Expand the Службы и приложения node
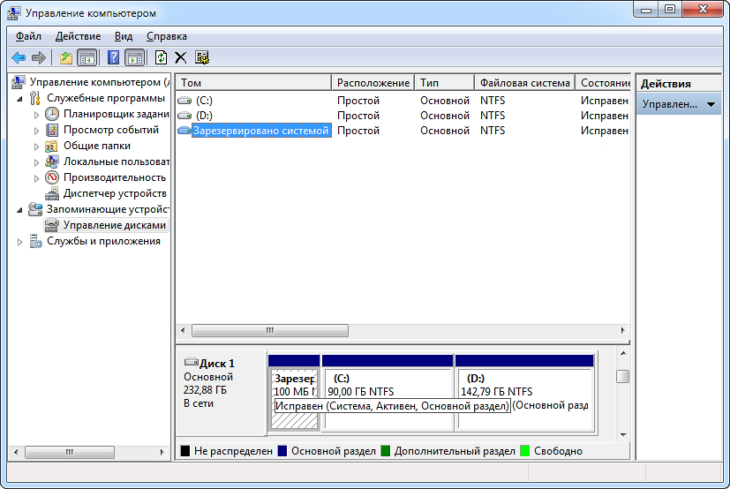The image size is (730, 489). 19,242
